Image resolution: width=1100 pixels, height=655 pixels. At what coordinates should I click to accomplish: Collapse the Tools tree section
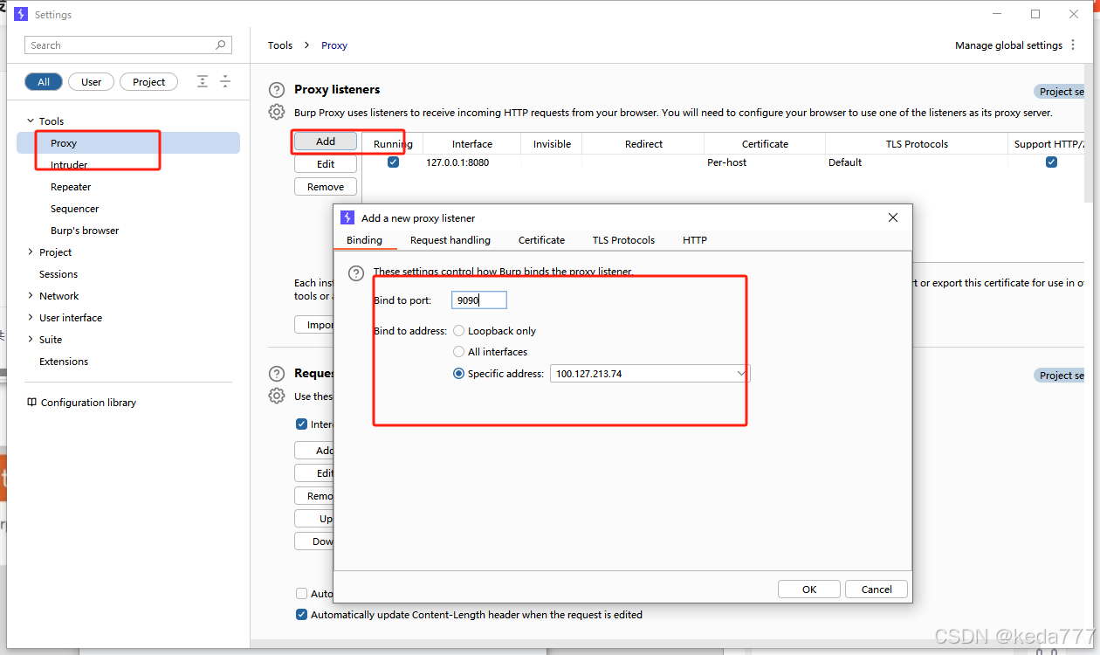(x=31, y=121)
